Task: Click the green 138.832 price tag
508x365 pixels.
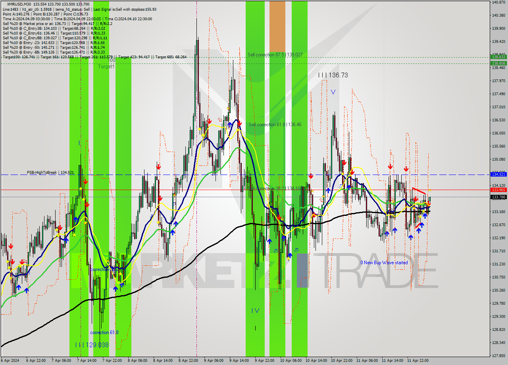Action: [x=498, y=57]
